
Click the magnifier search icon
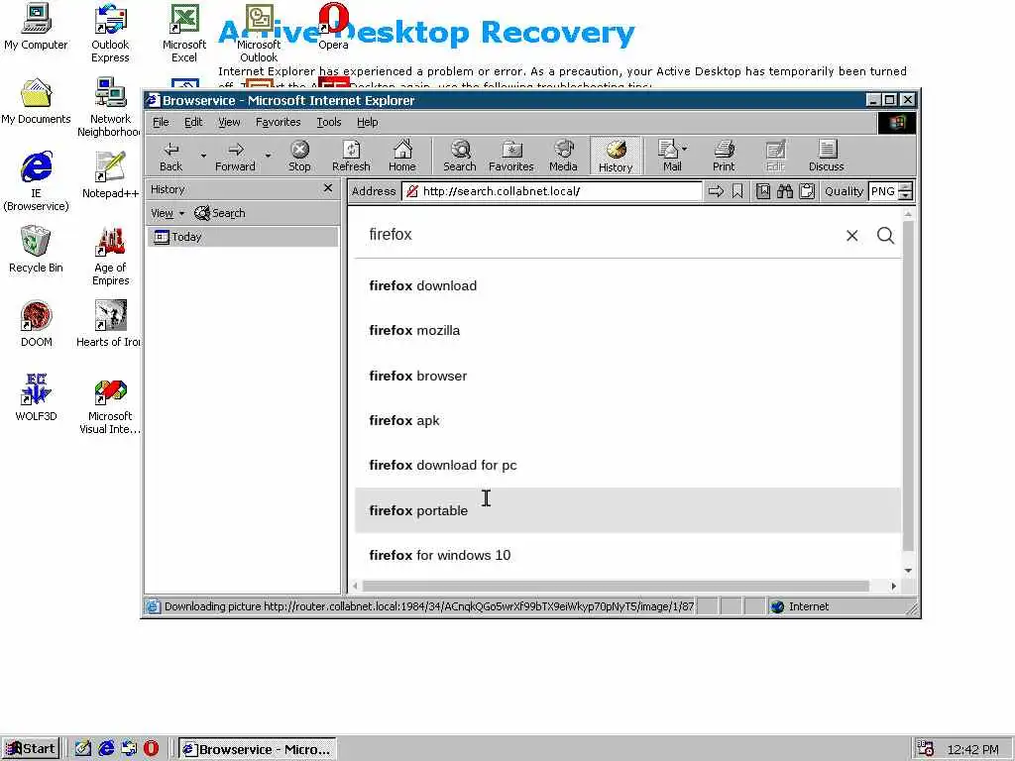pyautogui.click(x=885, y=236)
